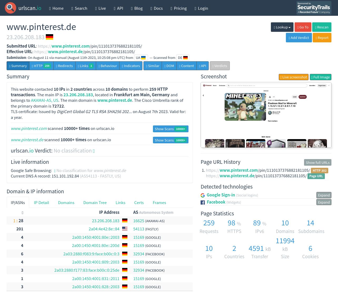Click the SecurityTrails sponsor logo
The height and width of the screenshot is (294, 338).
click(x=314, y=8)
